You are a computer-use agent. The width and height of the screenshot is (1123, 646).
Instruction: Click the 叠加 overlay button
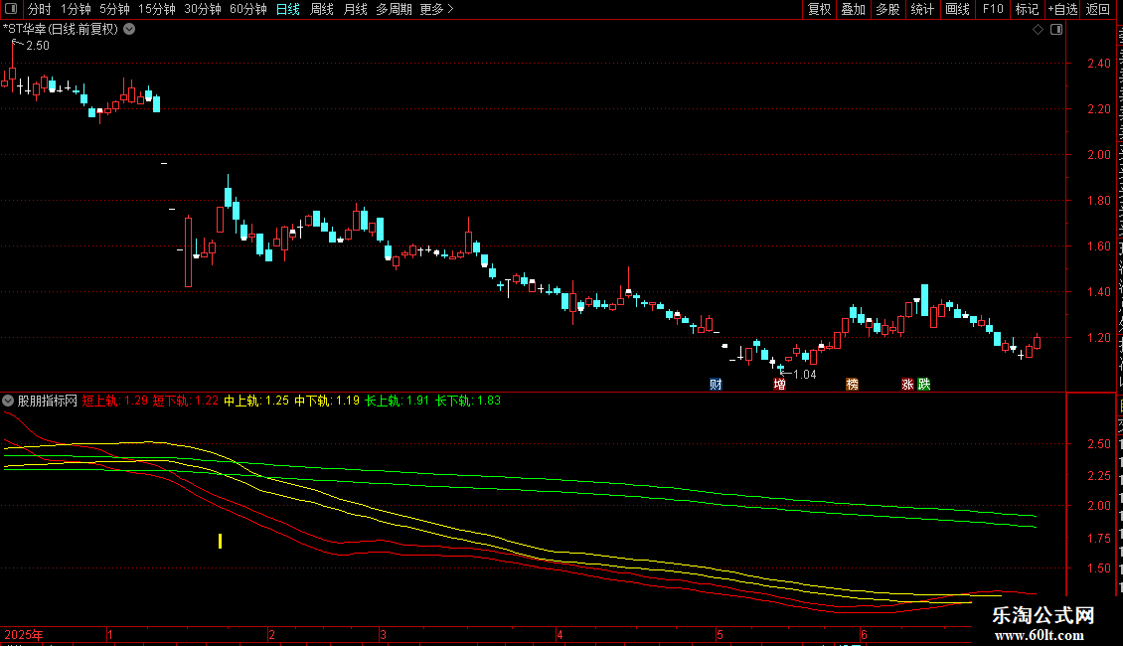click(x=853, y=9)
